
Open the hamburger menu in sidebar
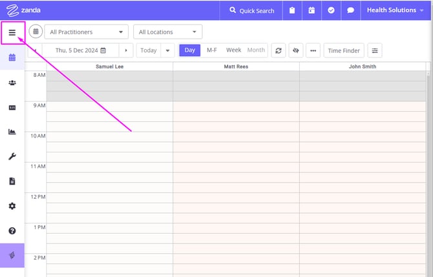pos(12,32)
